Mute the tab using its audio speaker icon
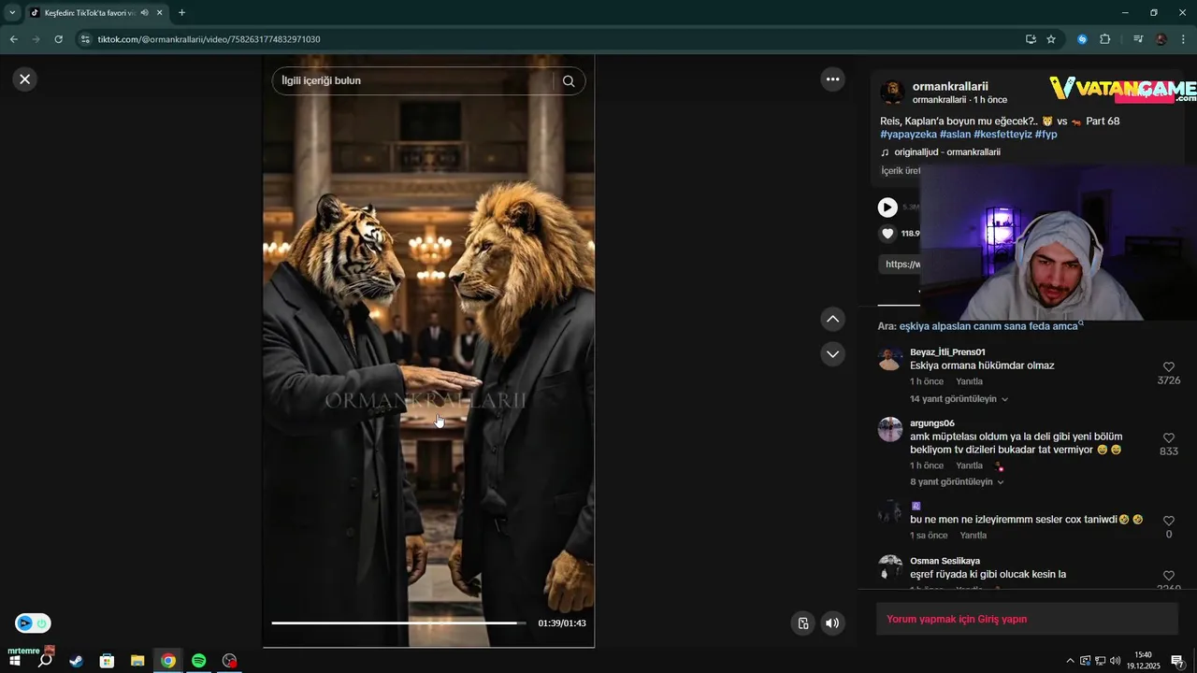 click(x=144, y=13)
